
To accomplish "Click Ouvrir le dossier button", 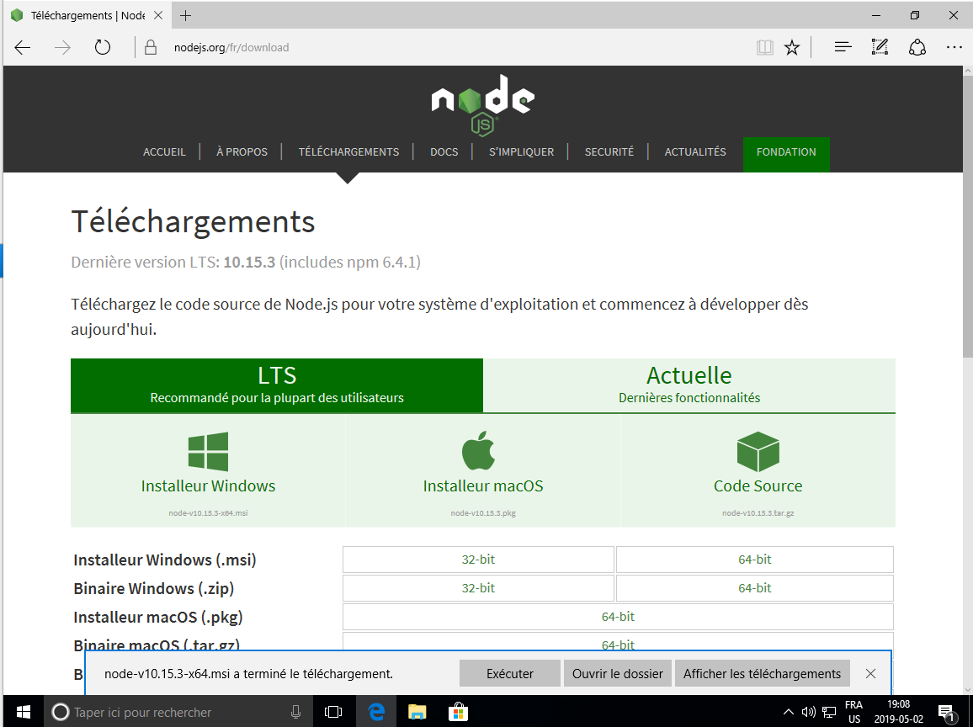I will click(x=618, y=674).
